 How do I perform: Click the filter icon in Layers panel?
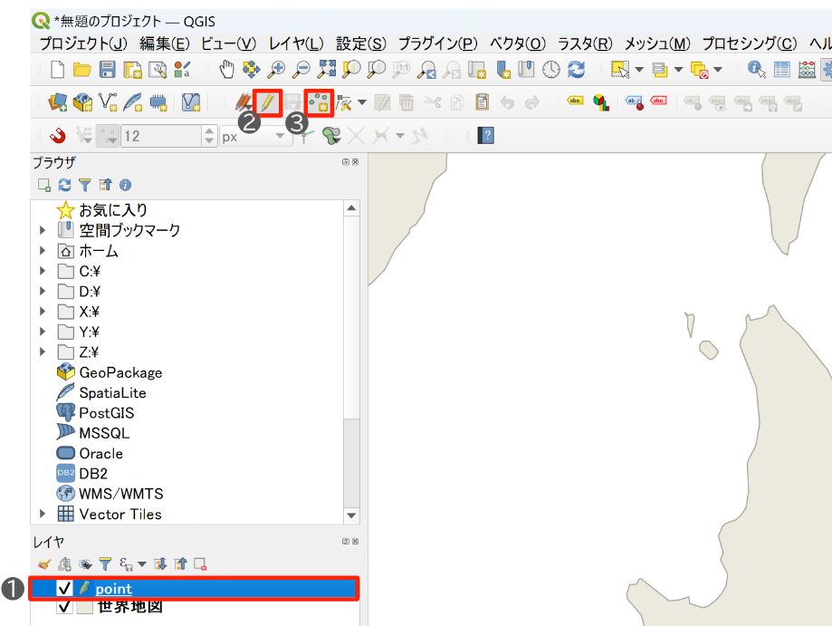coord(105,563)
